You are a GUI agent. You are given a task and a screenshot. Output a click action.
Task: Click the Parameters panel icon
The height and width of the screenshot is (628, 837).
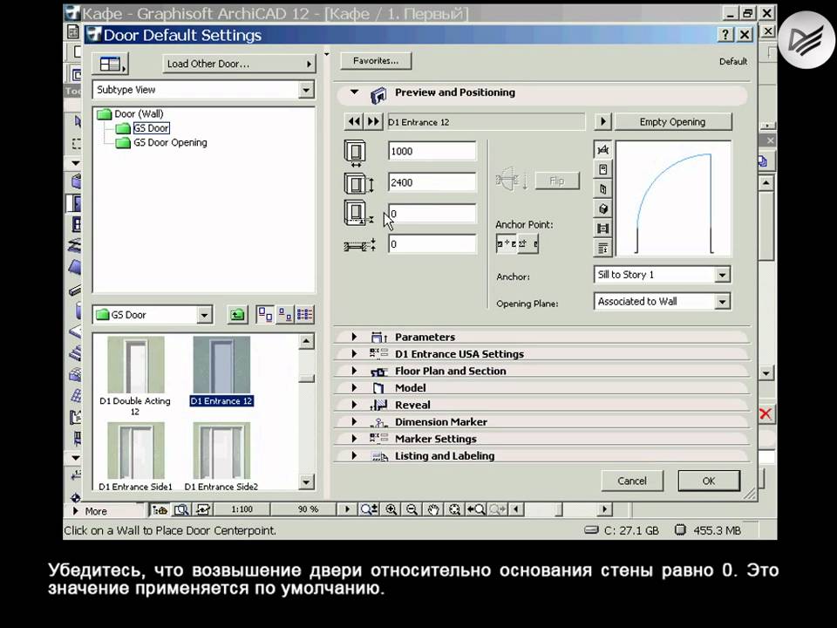click(378, 337)
